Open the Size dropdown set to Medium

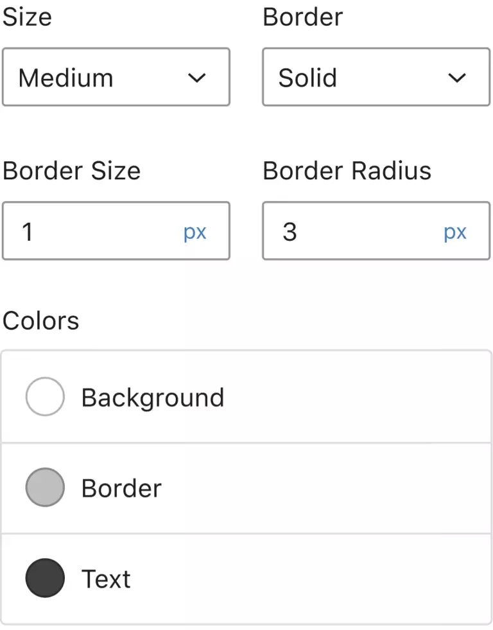coord(116,78)
